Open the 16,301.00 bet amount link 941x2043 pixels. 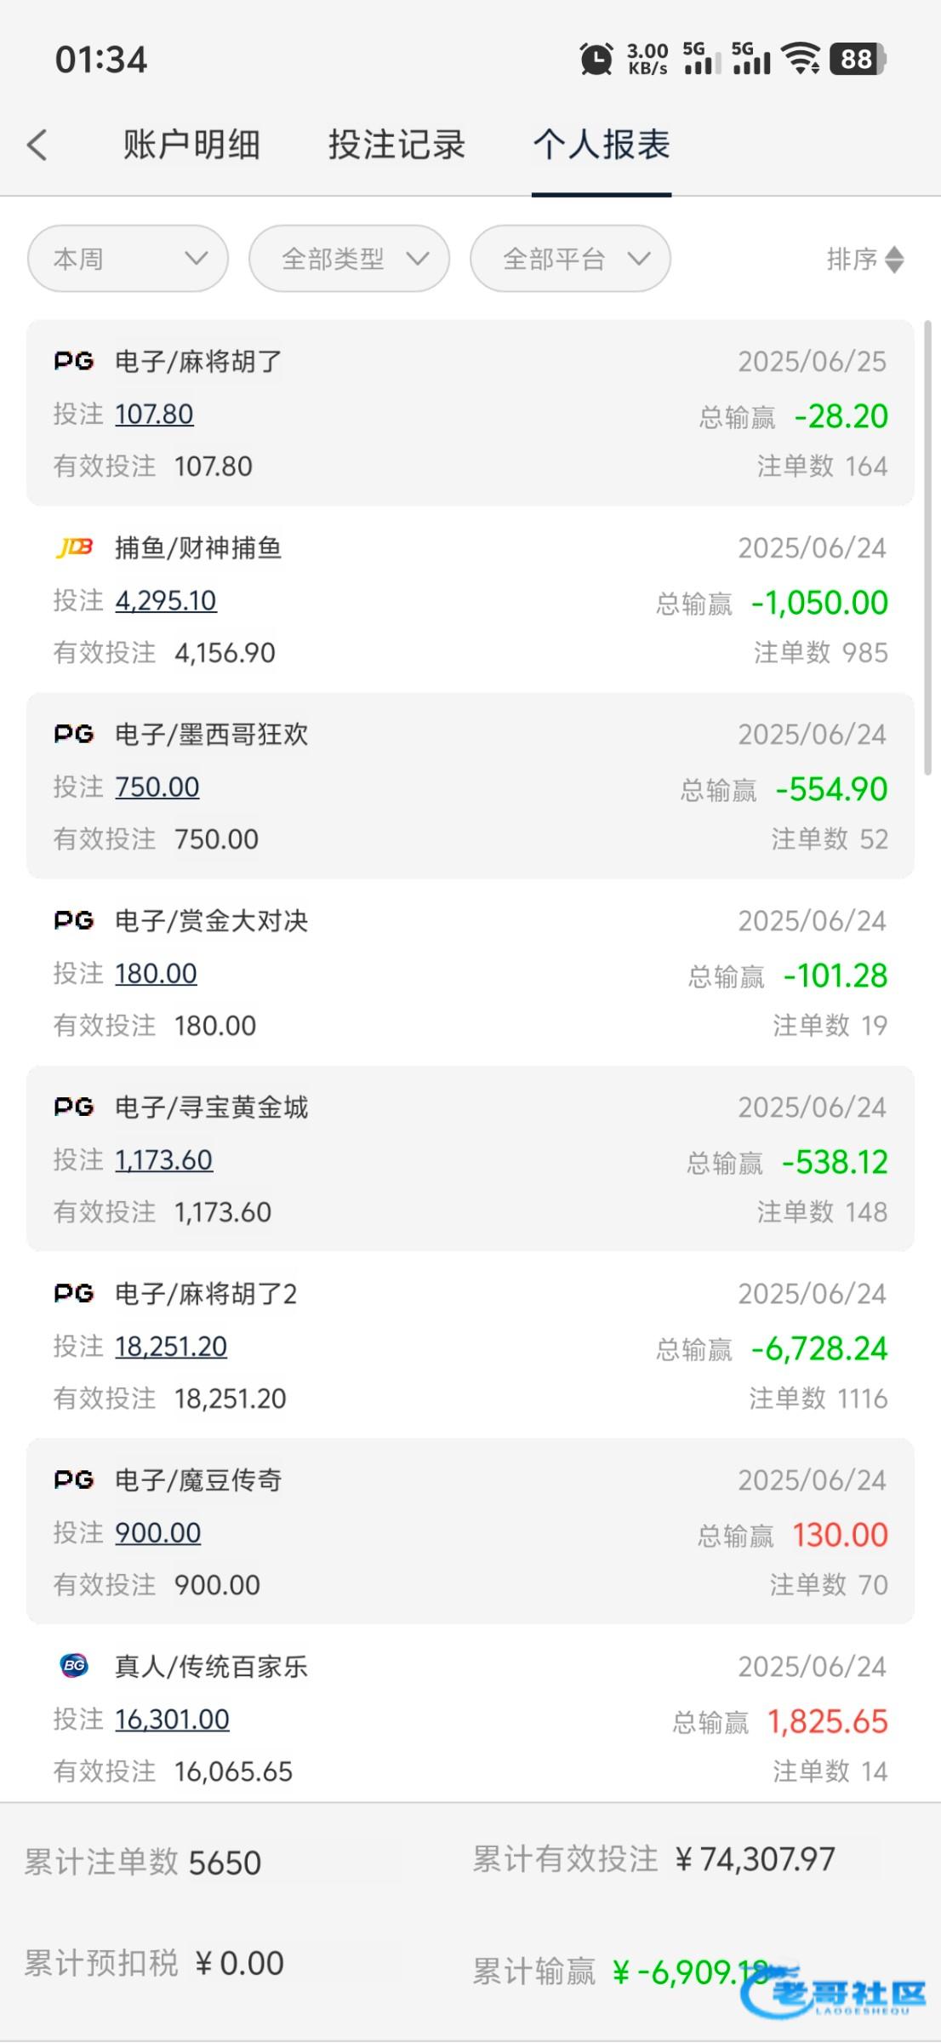click(x=172, y=1719)
